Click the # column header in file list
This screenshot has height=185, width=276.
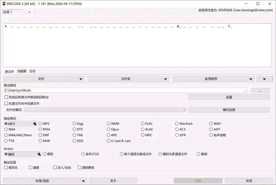[x=7, y=26]
